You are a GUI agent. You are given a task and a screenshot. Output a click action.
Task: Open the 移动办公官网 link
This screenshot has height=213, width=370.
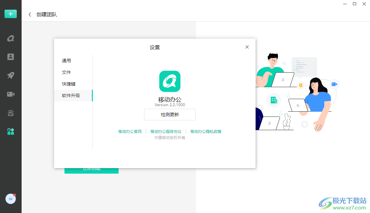[x=130, y=132]
